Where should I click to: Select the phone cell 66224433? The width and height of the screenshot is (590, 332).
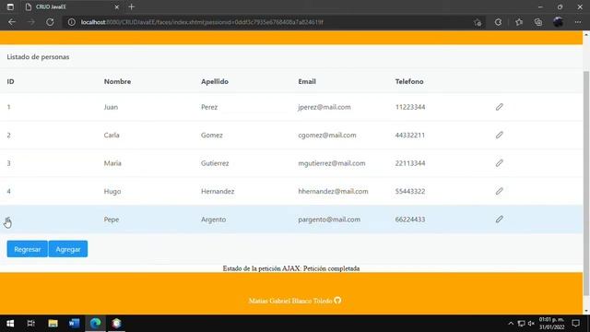tap(410, 219)
